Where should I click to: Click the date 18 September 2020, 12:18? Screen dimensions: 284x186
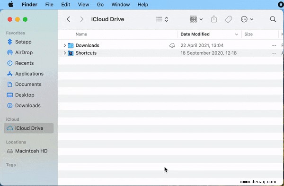208,53
